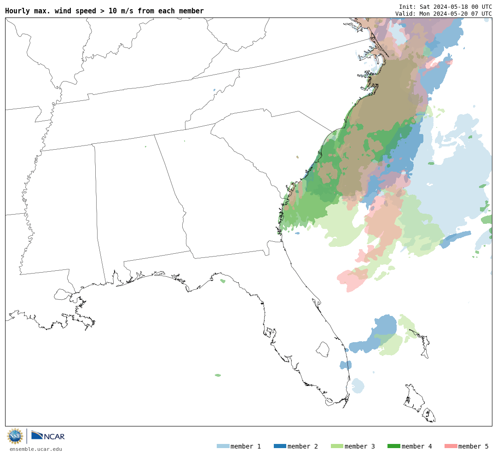Screen dimensions: 497x455
Task: Click the member 5 pink swatch
Action: tap(451, 446)
